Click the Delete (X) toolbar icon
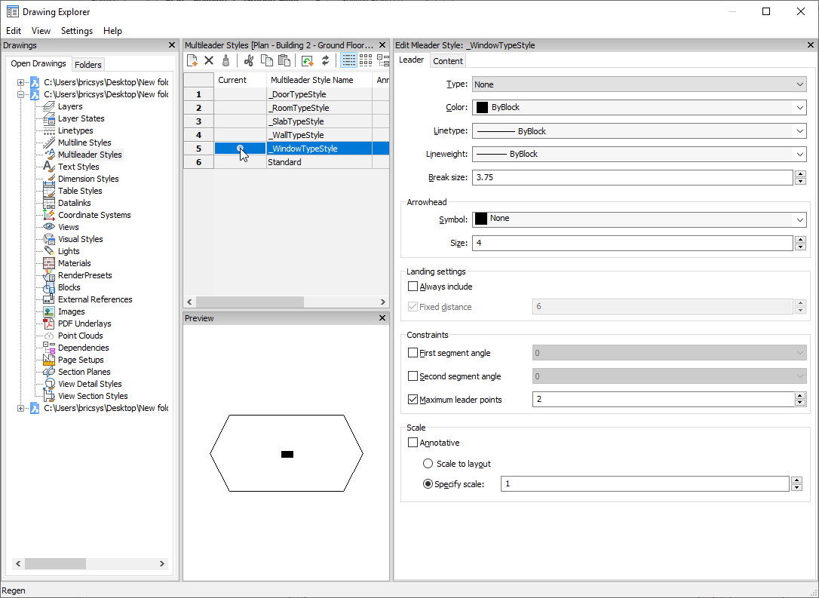 [x=209, y=60]
